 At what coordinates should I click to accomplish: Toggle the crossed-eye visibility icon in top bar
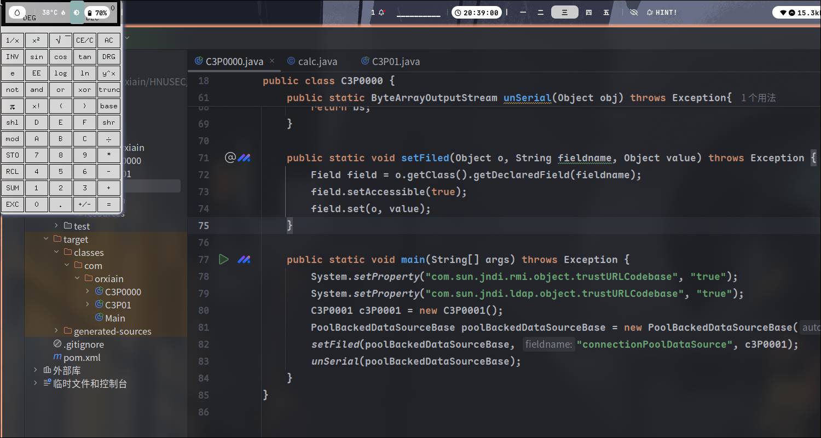(634, 13)
